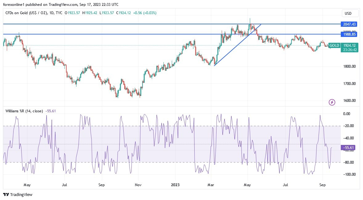Click the forexonline1 publisher link
This screenshot has height=200, width=363.
12,4
